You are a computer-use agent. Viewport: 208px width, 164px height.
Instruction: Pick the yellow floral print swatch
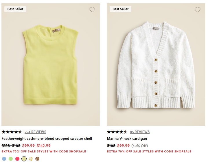31,159
